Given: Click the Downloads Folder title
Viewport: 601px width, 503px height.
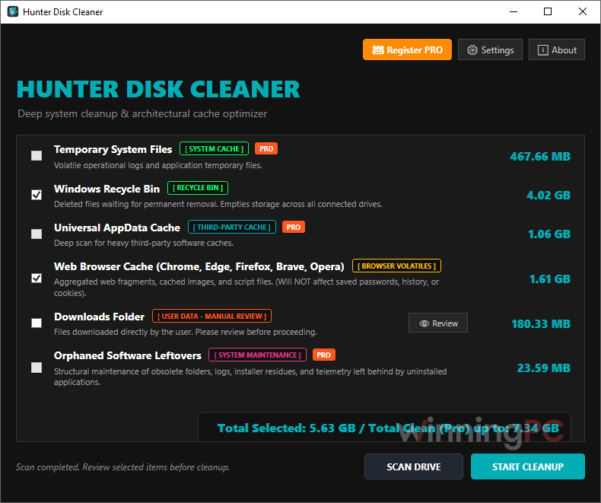Looking at the screenshot, I should coord(99,317).
